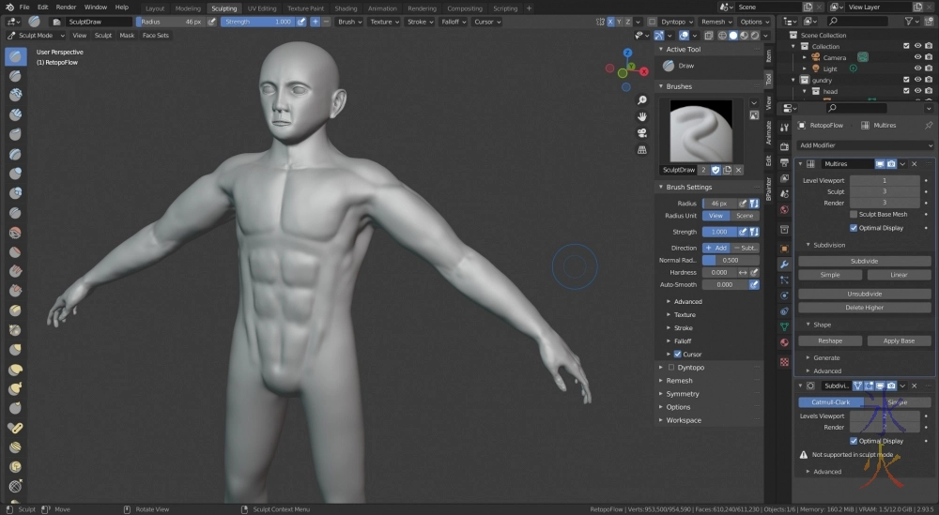Image resolution: width=939 pixels, height=515 pixels.
Task: Hide the Camera object in outliner
Action: [917, 57]
